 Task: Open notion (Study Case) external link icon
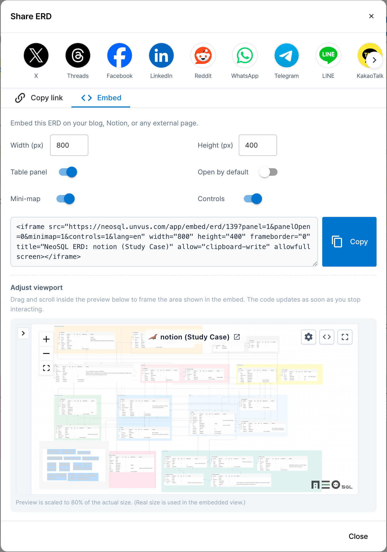coord(237,337)
